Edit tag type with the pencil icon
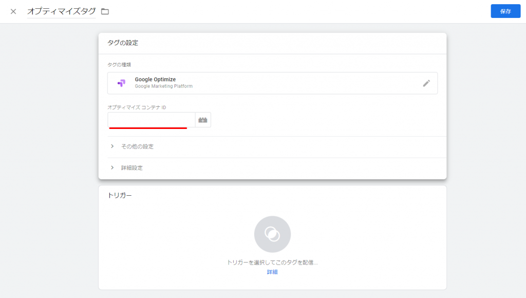 426,83
